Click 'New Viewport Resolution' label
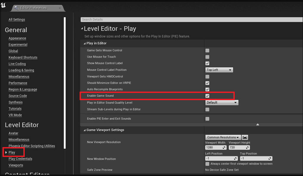This screenshot has width=303, height=176. point(104,142)
